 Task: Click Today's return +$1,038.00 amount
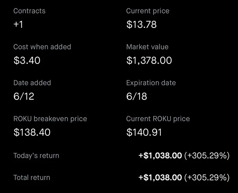point(160,156)
